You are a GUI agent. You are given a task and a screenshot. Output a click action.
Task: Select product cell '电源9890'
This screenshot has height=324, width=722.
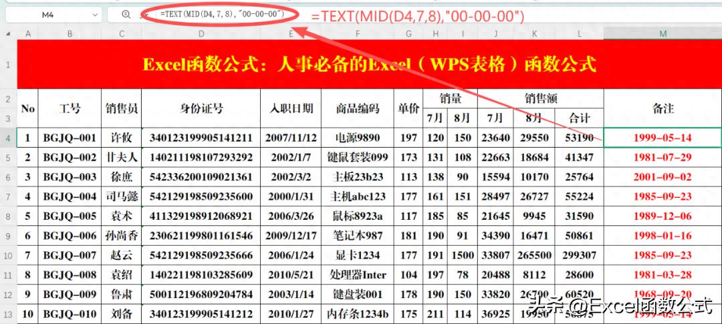(x=358, y=138)
